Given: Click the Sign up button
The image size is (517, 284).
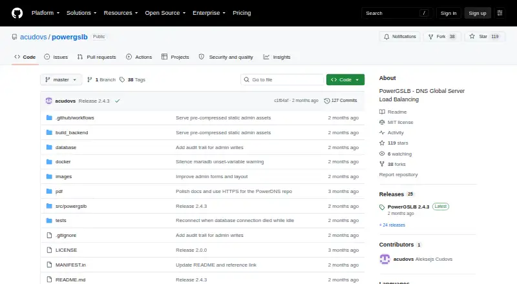Looking at the screenshot, I should (478, 13).
